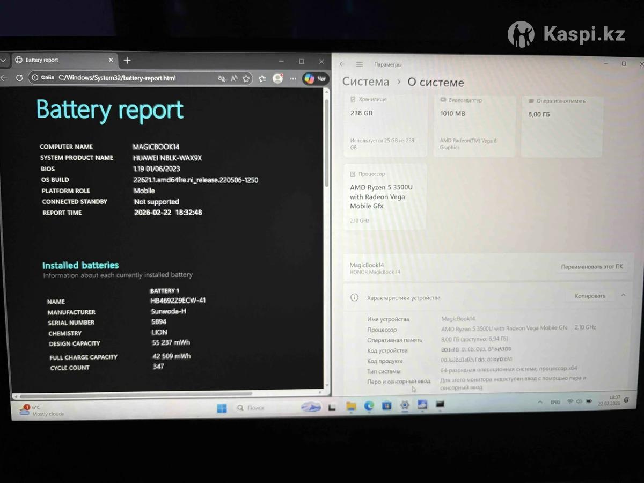The image size is (644, 483).
Task: Expand the browser tab list chevron
Action: tap(3, 60)
